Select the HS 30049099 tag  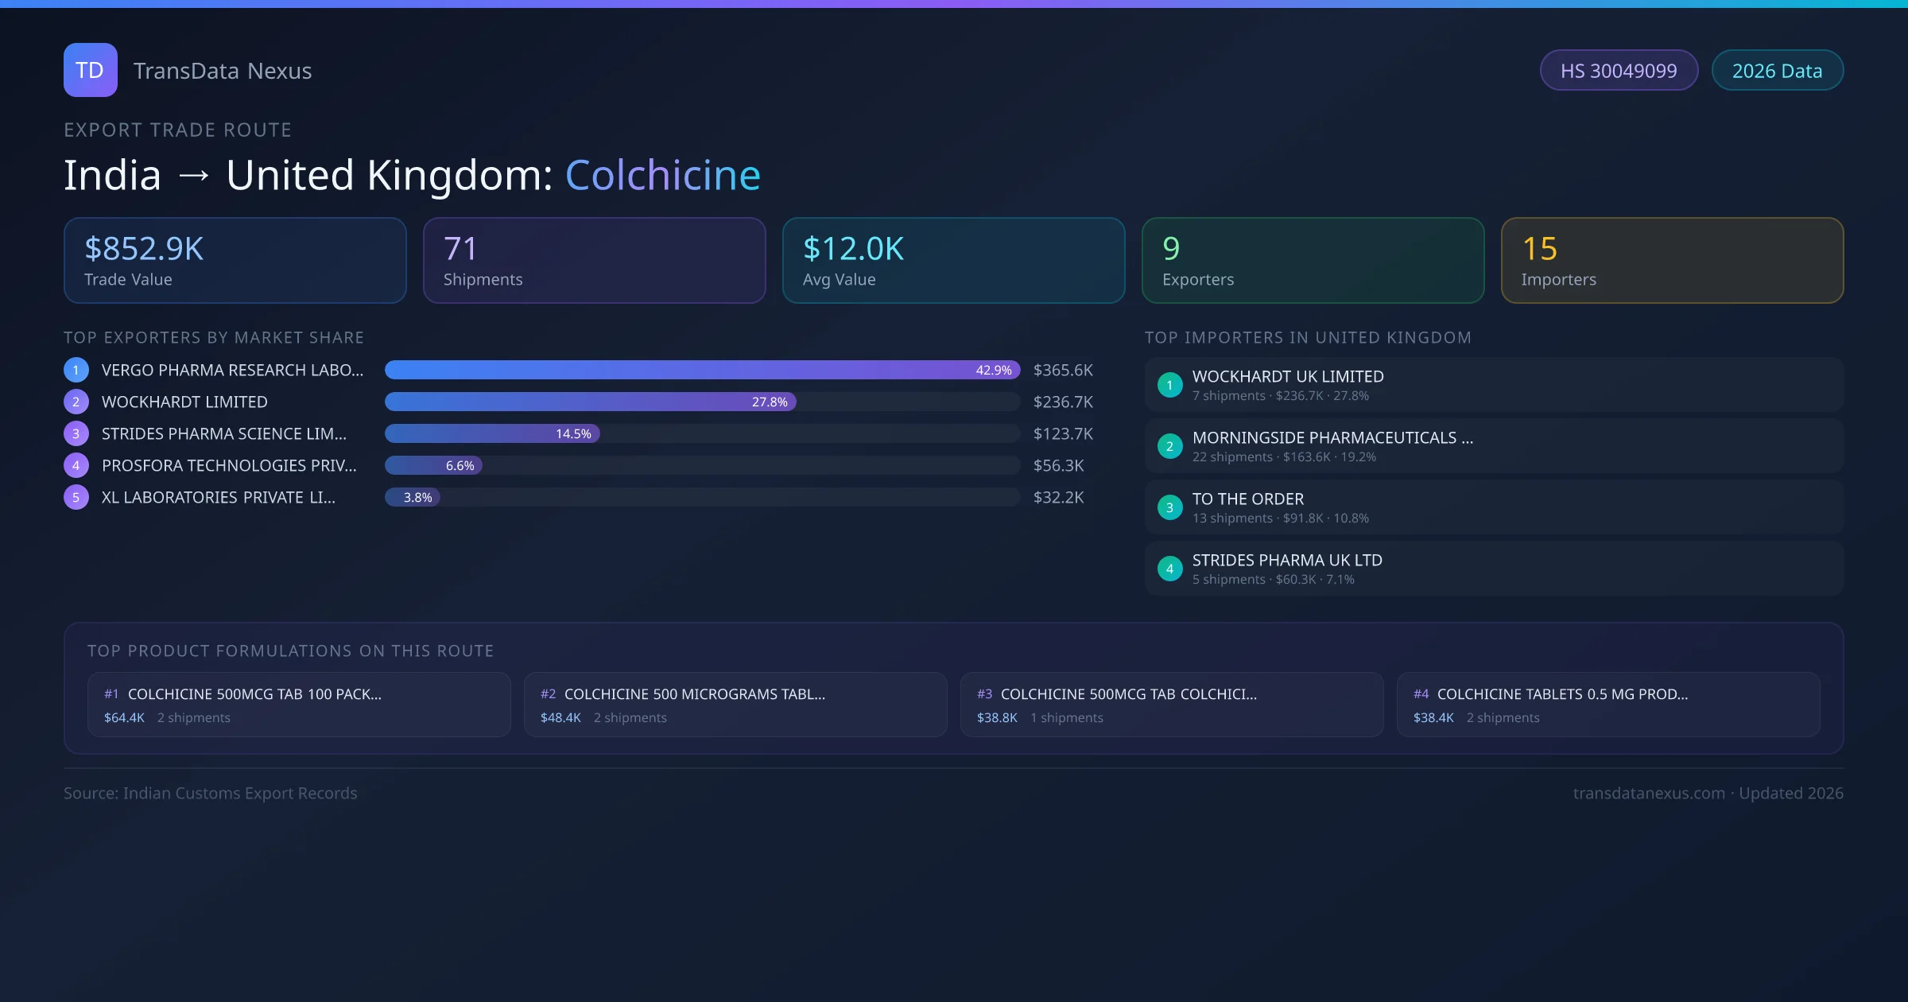coord(1618,71)
